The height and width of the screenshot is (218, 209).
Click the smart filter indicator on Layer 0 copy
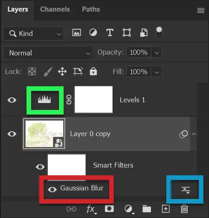(183, 134)
